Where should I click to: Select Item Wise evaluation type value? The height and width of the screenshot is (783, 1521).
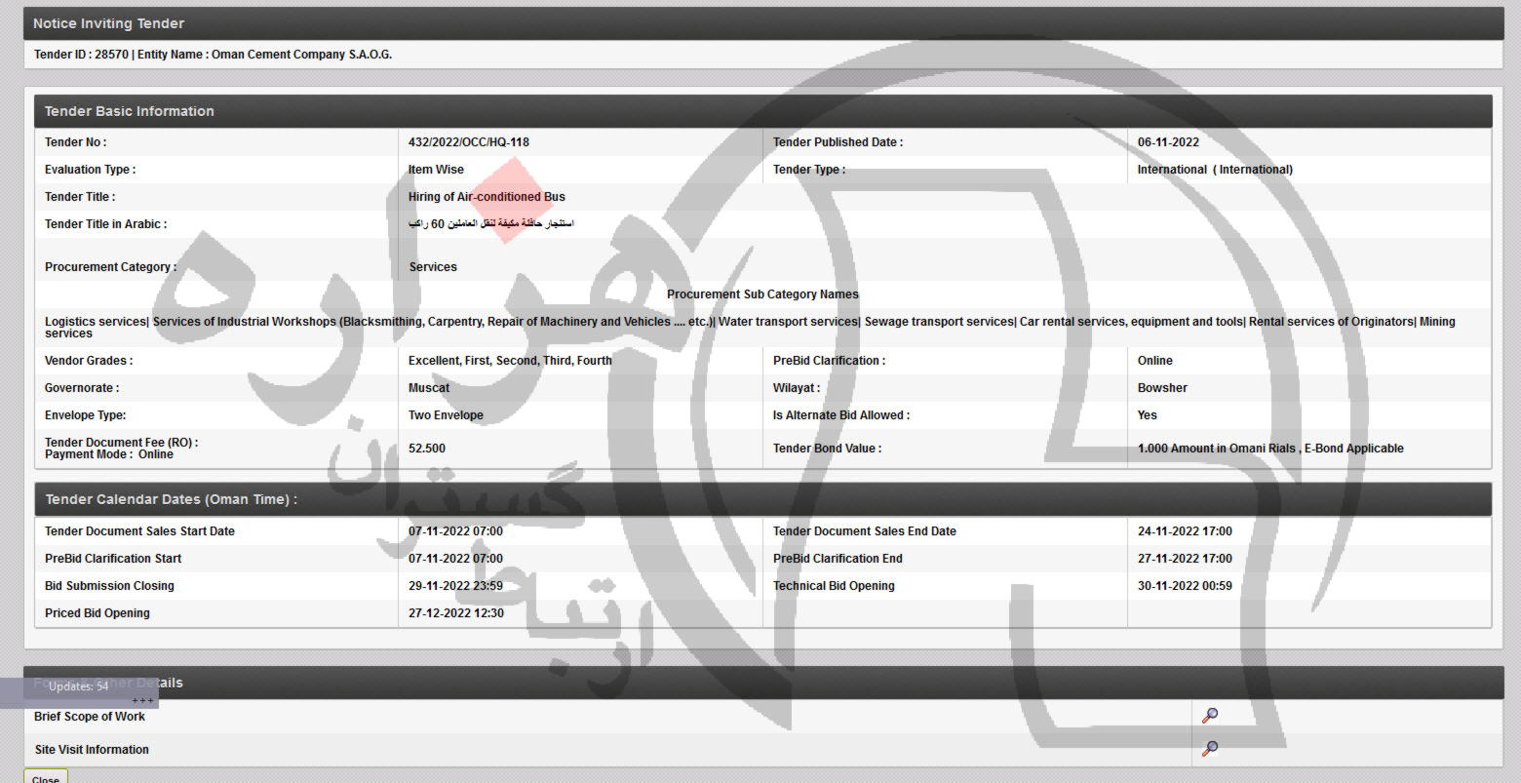pyautogui.click(x=436, y=170)
